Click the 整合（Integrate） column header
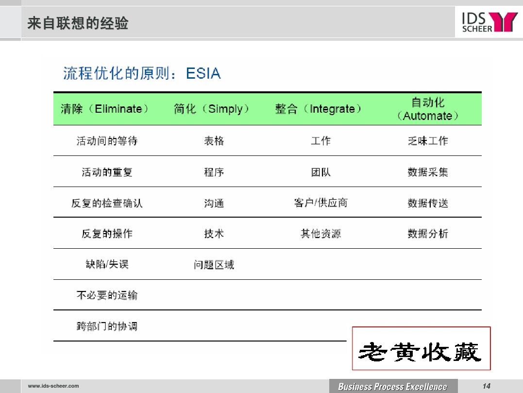 coord(318,109)
